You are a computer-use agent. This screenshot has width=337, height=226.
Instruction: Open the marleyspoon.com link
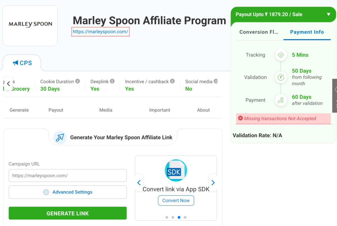coord(100,32)
